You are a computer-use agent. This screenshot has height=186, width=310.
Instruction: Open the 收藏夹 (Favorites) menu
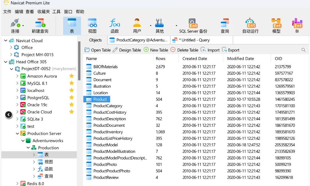[44, 12]
